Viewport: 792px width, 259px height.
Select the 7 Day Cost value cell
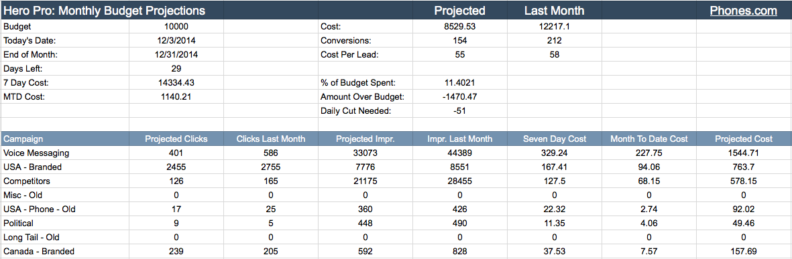click(176, 83)
